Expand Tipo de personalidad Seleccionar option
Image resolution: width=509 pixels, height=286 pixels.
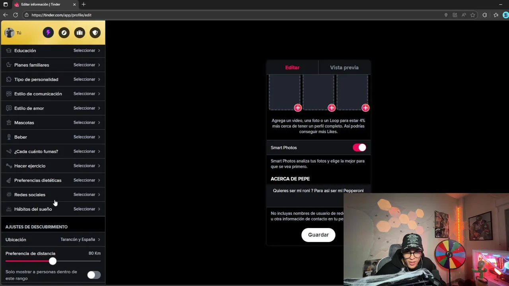pyautogui.click(x=87, y=79)
